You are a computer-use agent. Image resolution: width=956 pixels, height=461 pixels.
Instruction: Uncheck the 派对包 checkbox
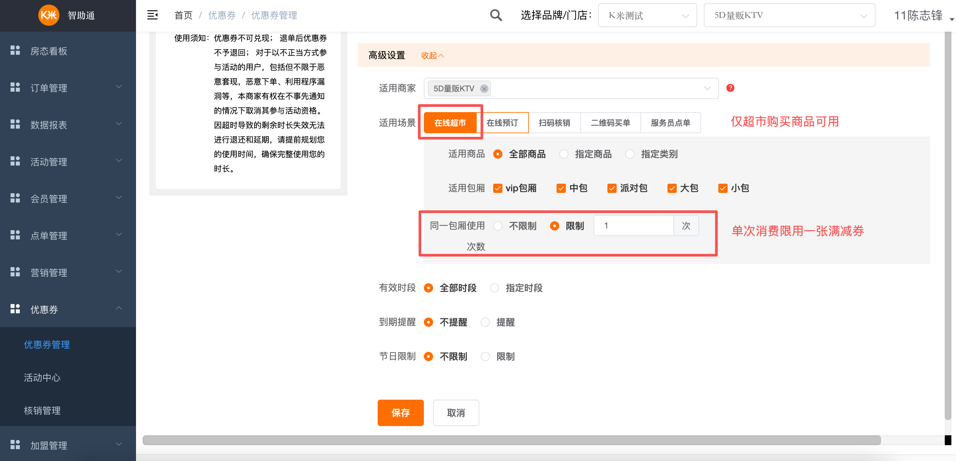click(612, 188)
